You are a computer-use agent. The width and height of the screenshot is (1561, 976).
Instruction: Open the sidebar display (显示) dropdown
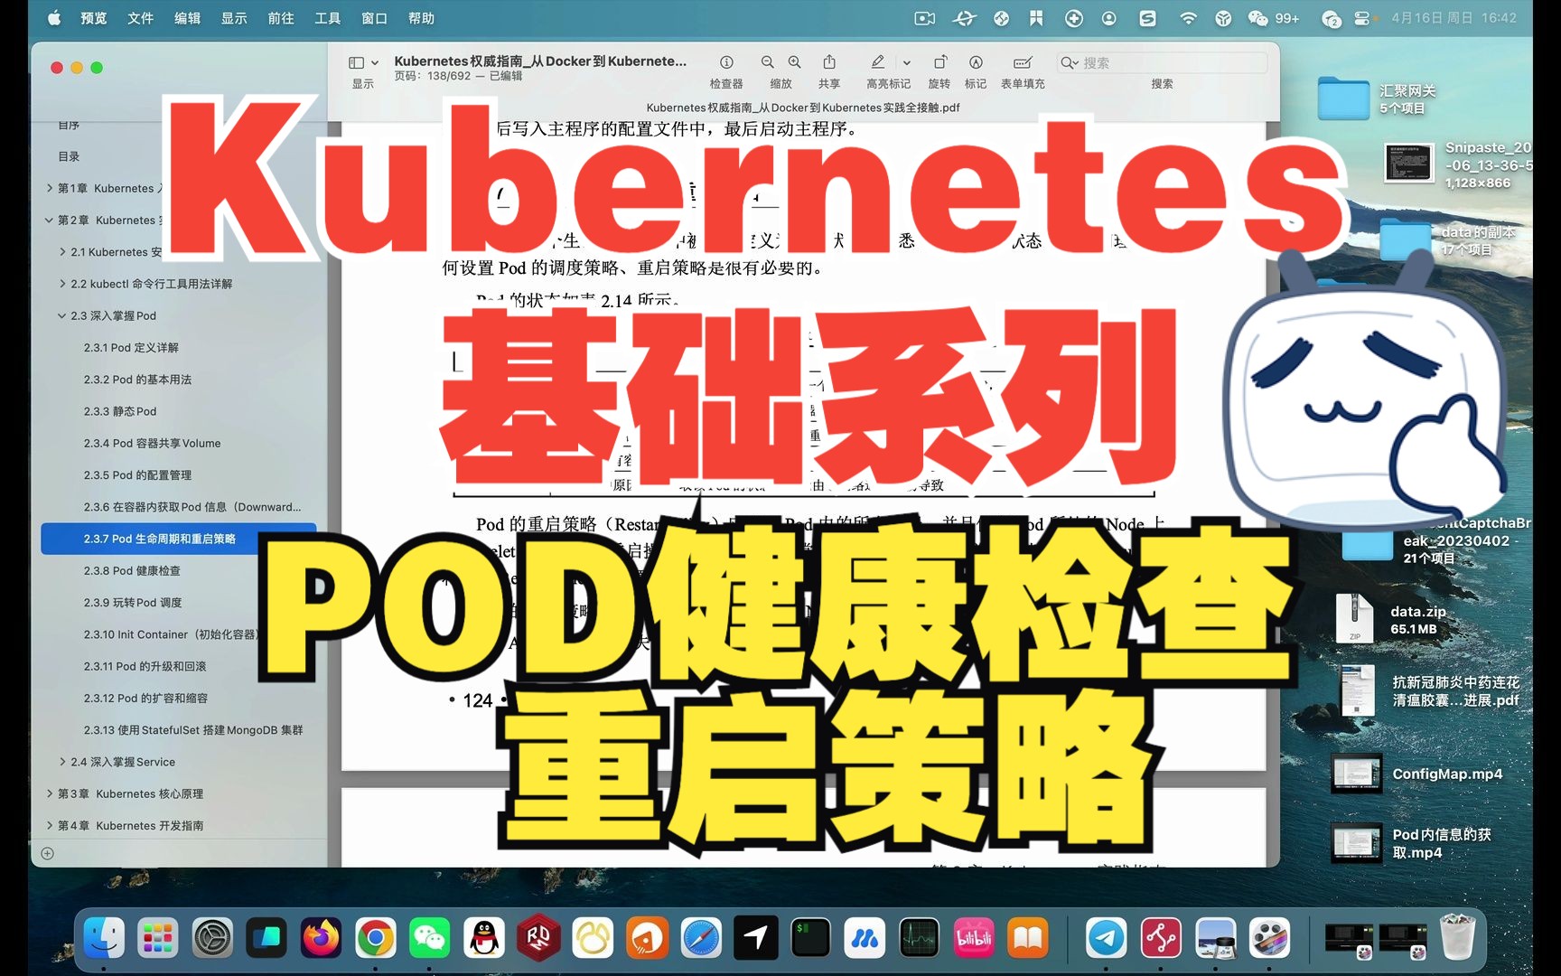click(x=363, y=62)
